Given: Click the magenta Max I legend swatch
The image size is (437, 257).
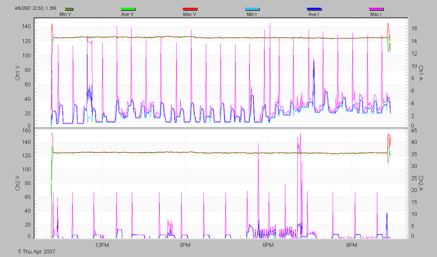Looking at the screenshot, I should 376,9.
